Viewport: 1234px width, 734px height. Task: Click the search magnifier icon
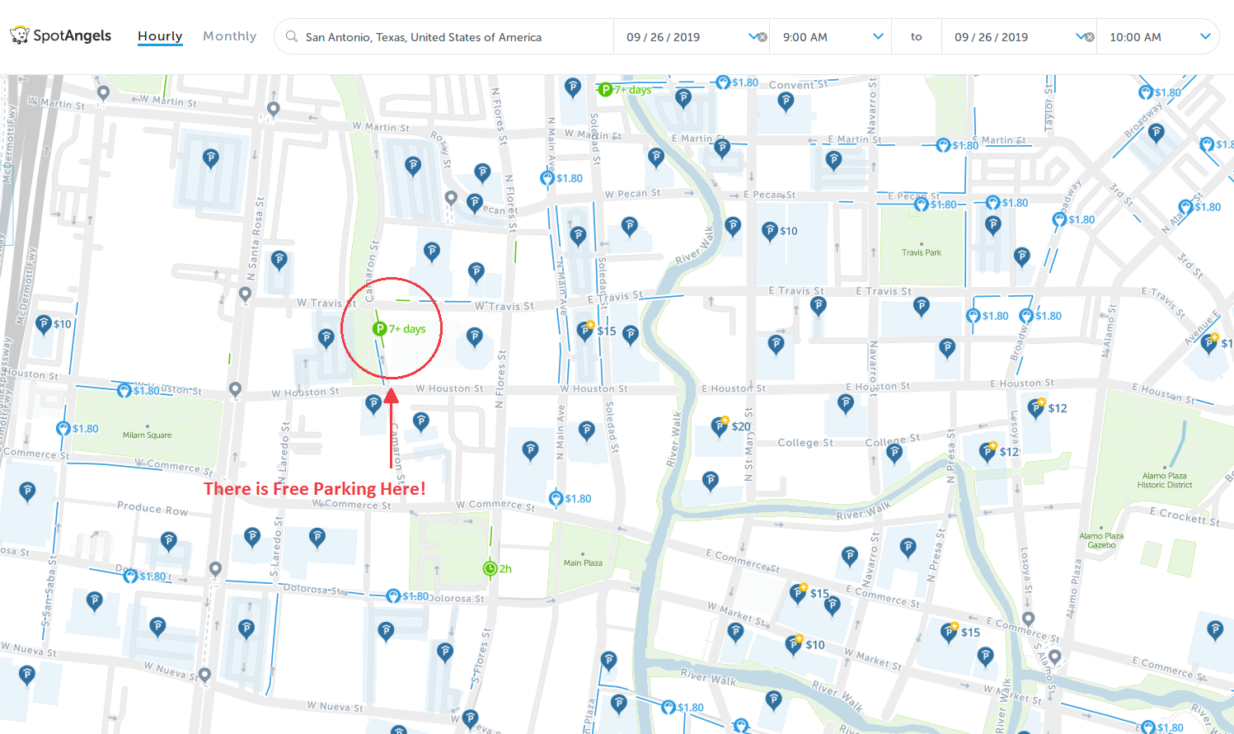pos(291,36)
